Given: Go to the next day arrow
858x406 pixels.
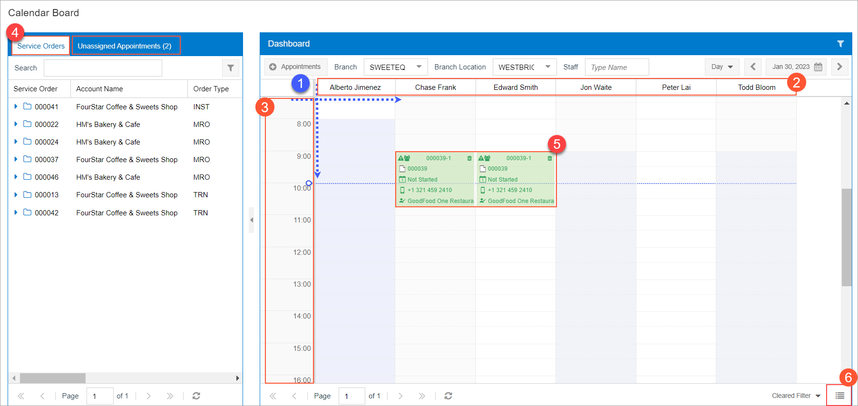Looking at the screenshot, I should click(x=839, y=67).
